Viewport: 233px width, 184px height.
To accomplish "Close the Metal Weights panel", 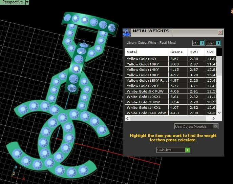I will 220,32.
